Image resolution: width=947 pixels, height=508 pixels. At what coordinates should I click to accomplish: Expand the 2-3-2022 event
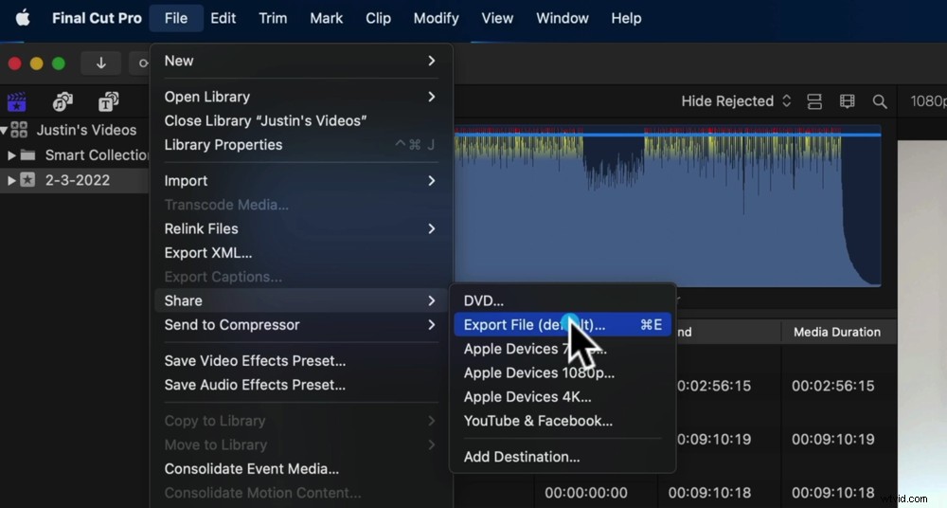pos(10,180)
